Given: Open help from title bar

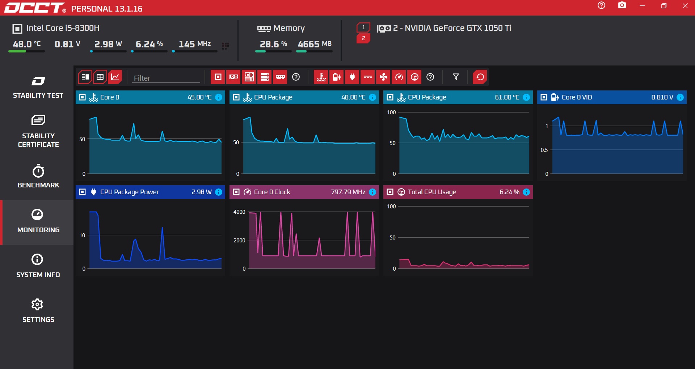Looking at the screenshot, I should coord(601,5).
